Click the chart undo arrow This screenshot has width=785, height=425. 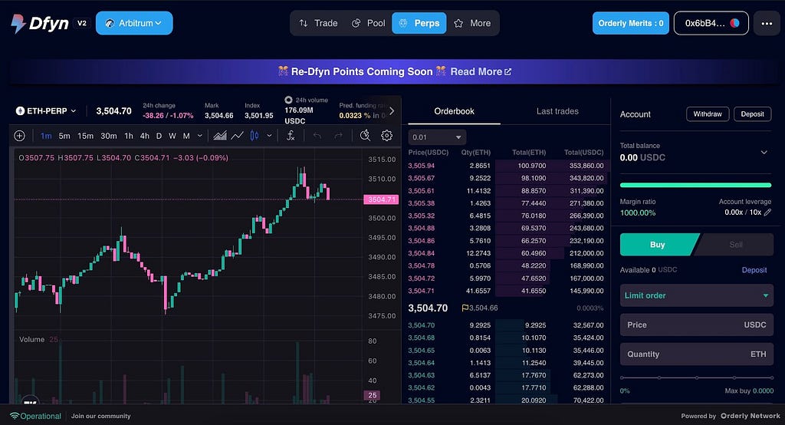[x=317, y=136]
